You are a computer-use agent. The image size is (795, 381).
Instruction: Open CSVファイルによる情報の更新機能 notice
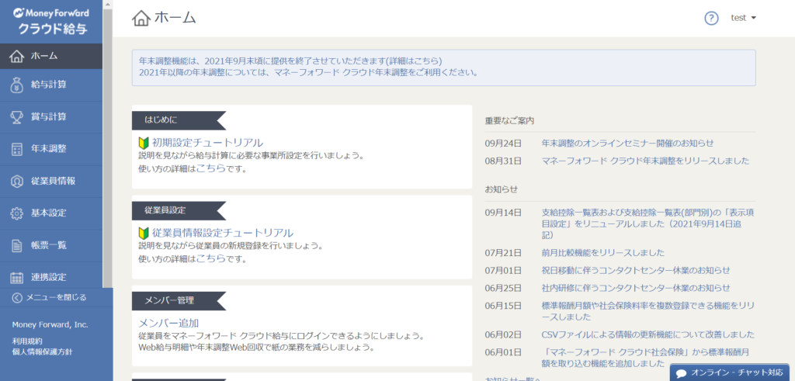pos(647,334)
